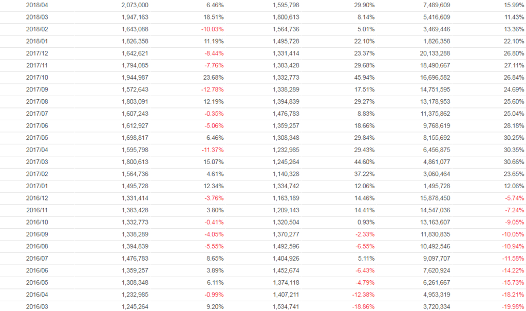The width and height of the screenshot is (526, 311).
Task: Click the 2016/08 date cell
Action: pyautogui.click(x=36, y=247)
